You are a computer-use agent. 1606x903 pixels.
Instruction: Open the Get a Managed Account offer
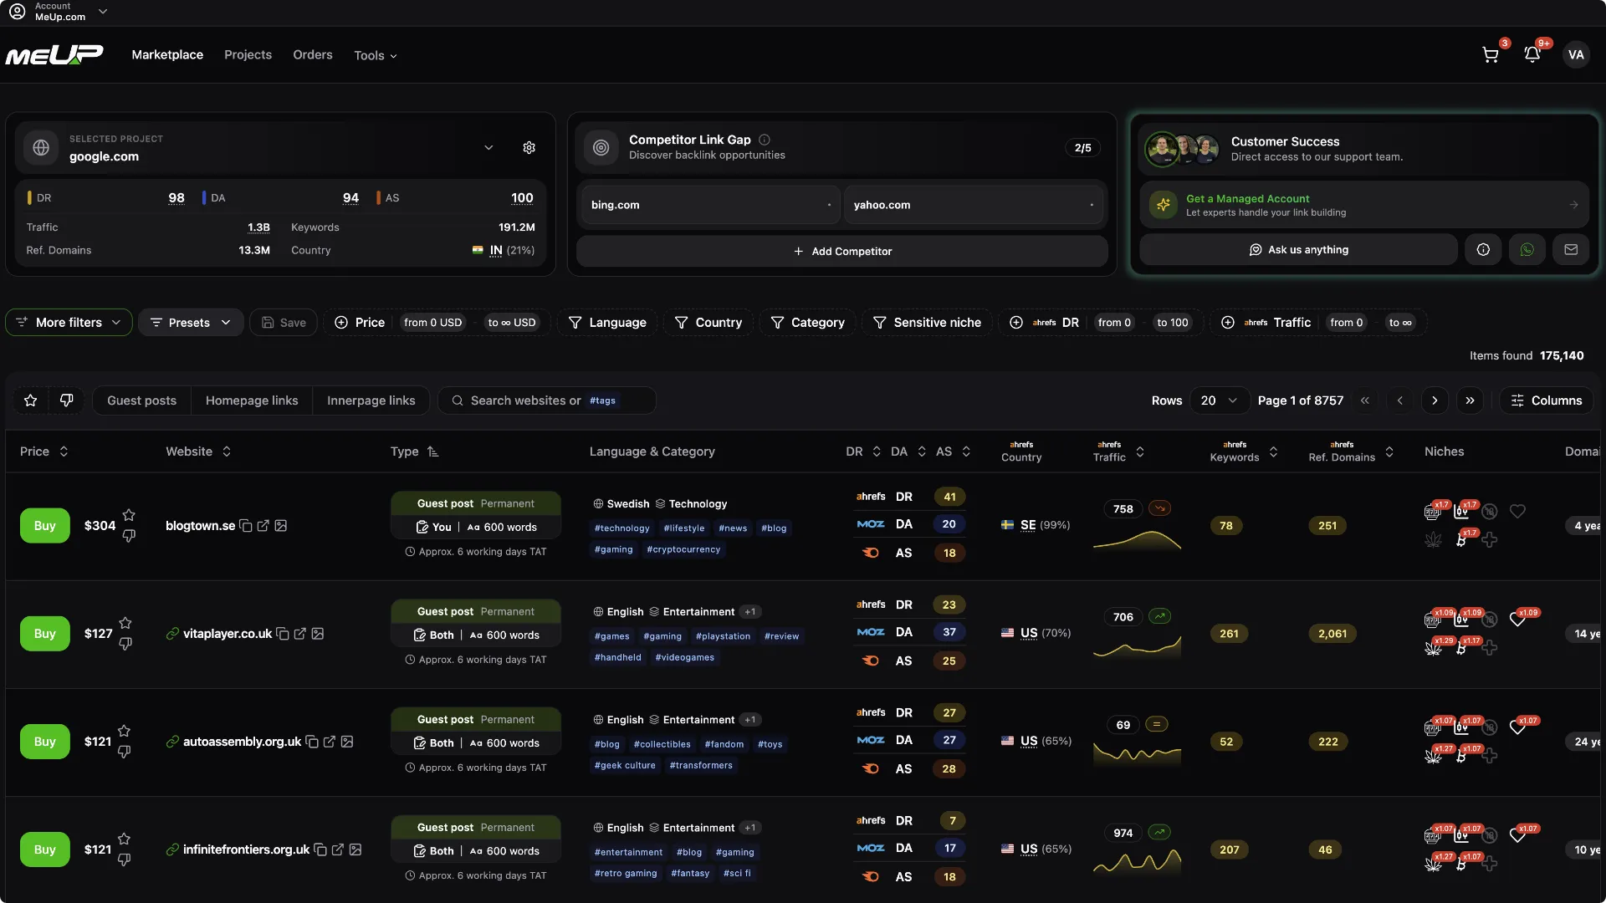(x=1364, y=205)
